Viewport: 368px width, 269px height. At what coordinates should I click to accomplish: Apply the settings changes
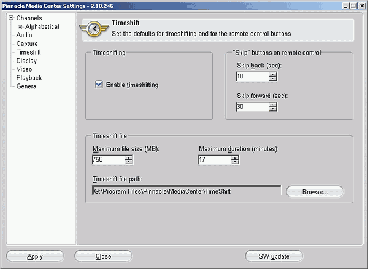point(35,256)
